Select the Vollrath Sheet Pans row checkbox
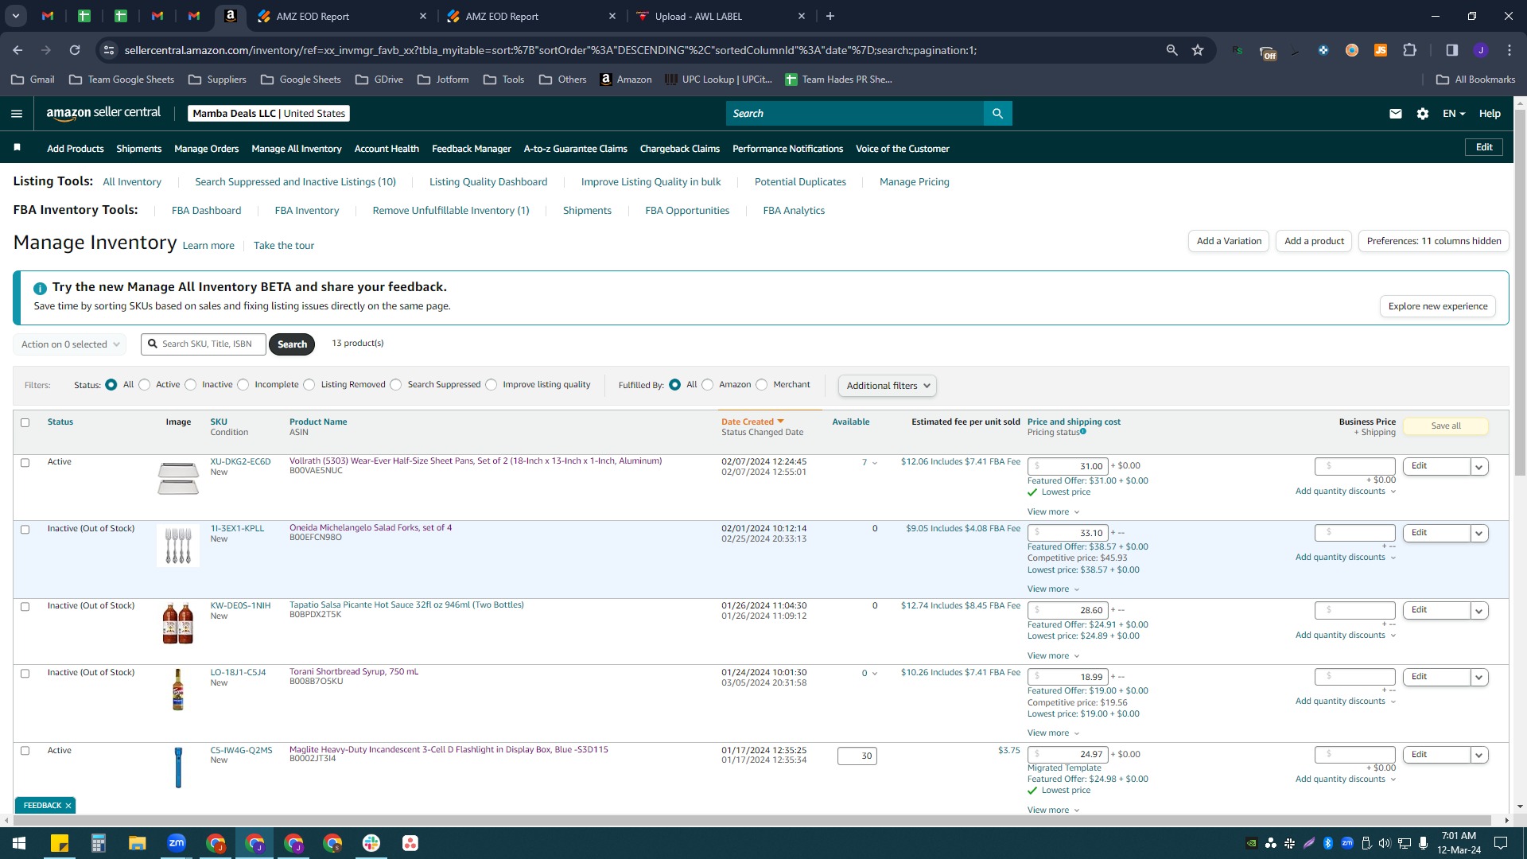 pyautogui.click(x=25, y=462)
